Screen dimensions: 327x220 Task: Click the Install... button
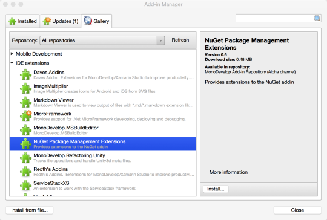[216, 189]
